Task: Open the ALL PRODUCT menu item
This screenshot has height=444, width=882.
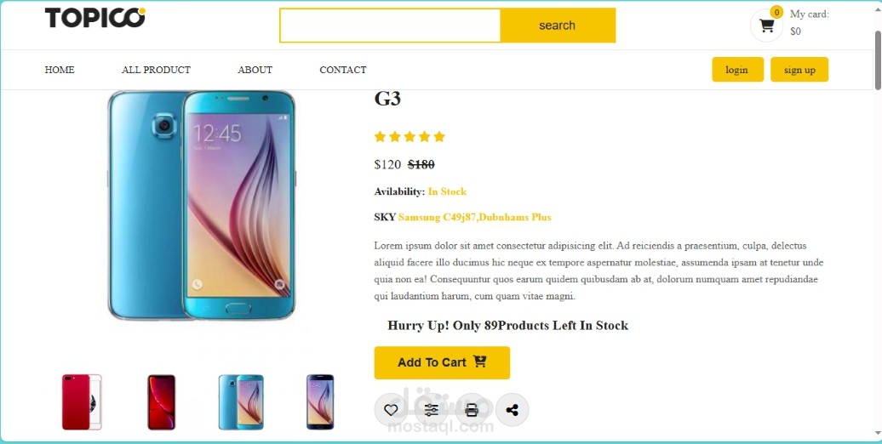Action: coord(156,70)
